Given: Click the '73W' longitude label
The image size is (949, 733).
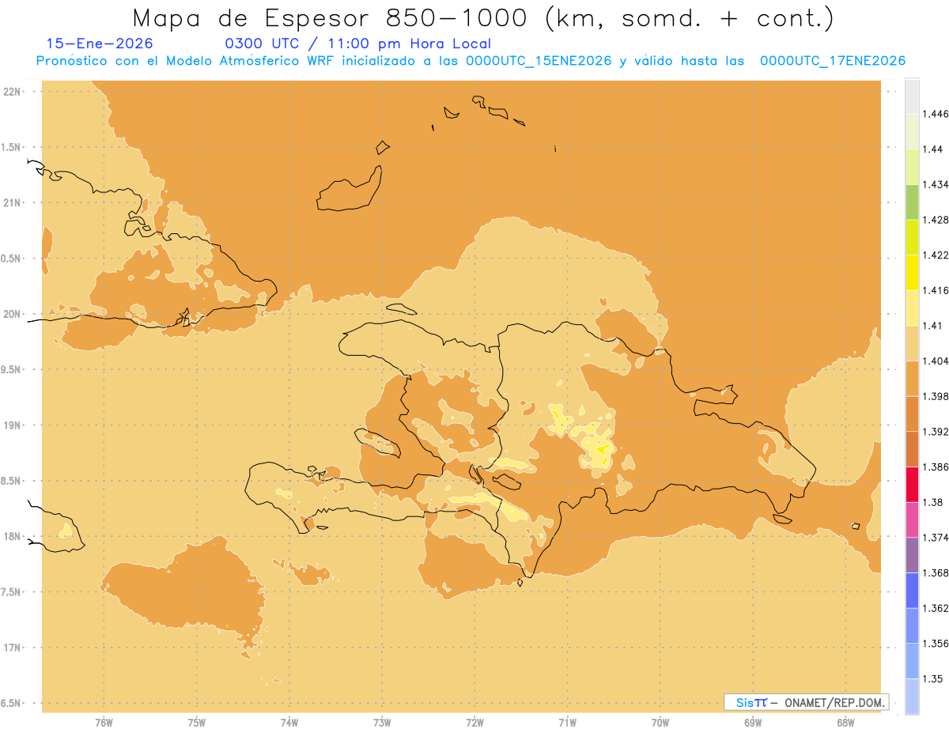Looking at the screenshot, I should coord(382,722).
